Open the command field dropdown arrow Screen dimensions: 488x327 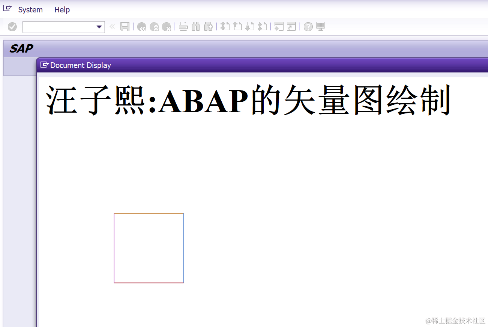point(99,27)
